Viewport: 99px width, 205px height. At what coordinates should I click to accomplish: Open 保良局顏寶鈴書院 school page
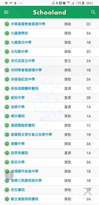[25, 89]
